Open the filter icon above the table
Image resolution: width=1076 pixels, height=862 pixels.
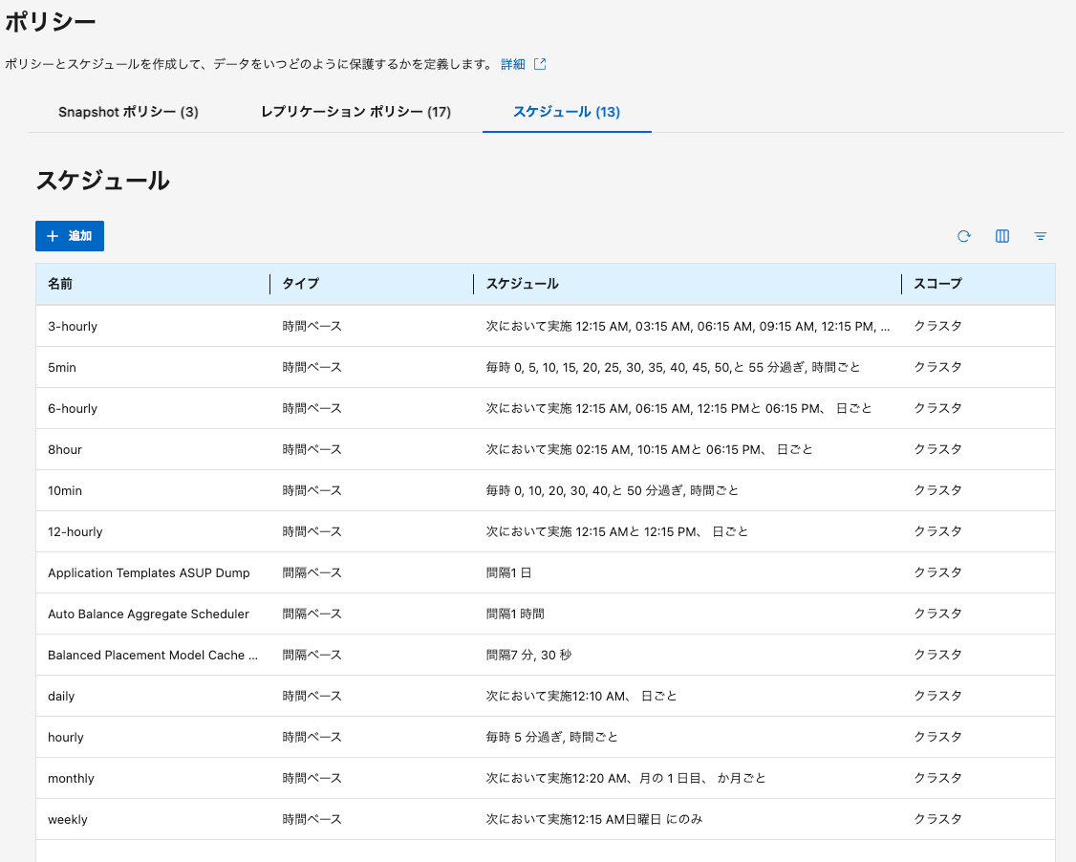[x=1041, y=236]
